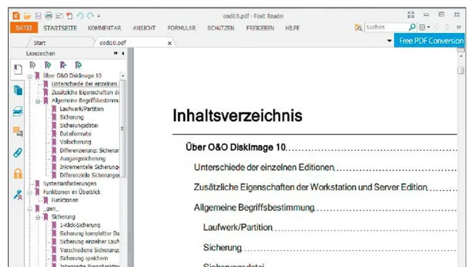Image resolution: width=476 pixels, height=267 pixels.
Task: Click the heart icon at ribbon right
Action: (x=459, y=27)
